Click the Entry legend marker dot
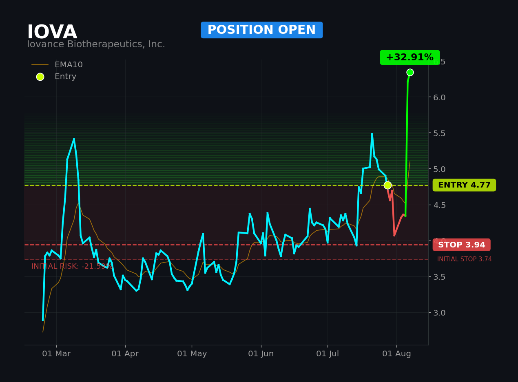Image resolution: width=518 pixels, height=382 pixels. pyautogui.click(x=40, y=77)
